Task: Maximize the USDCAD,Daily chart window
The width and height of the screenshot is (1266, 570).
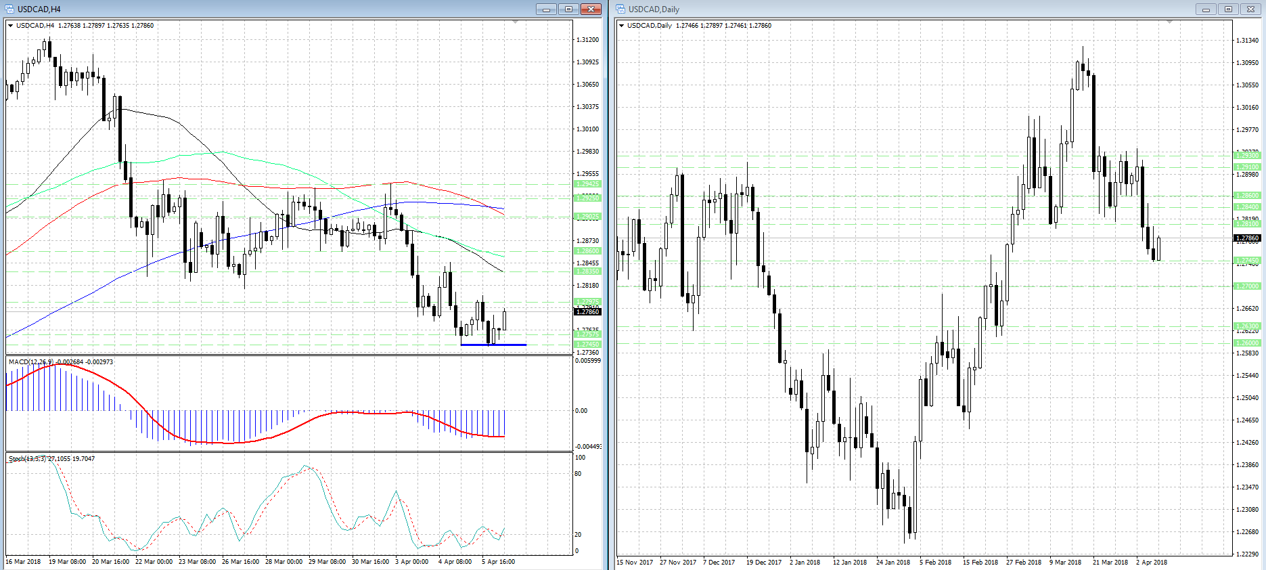Action: (1228, 9)
